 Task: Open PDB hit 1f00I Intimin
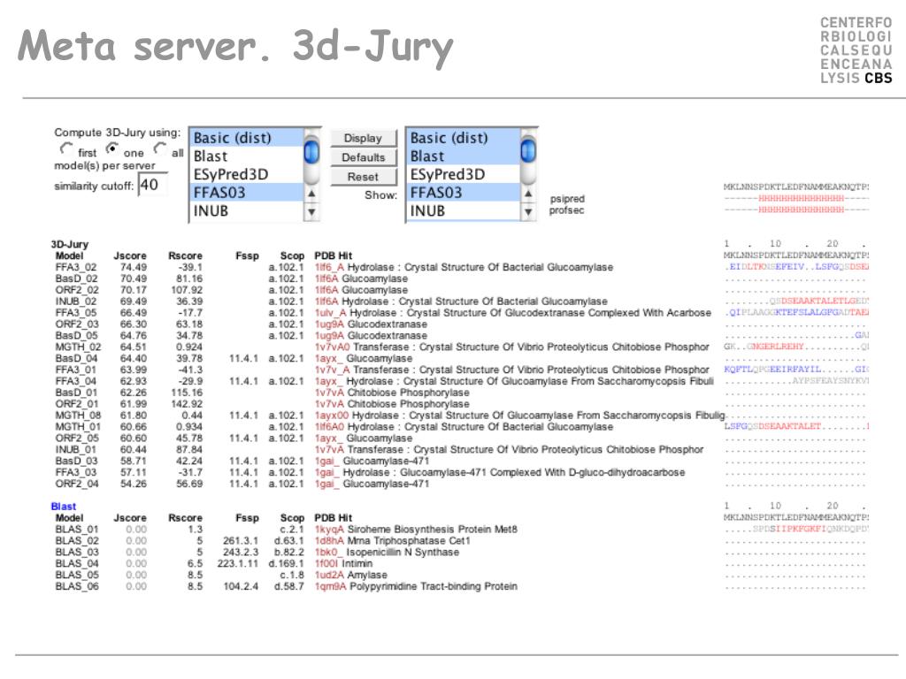326,563
